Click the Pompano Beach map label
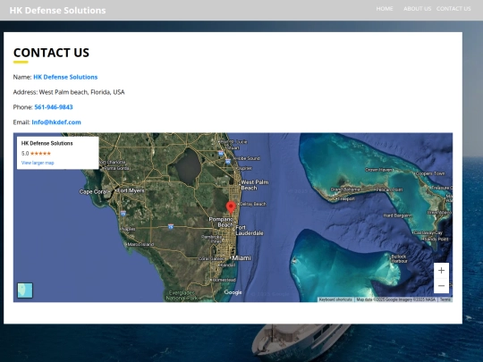 point(221,222)
